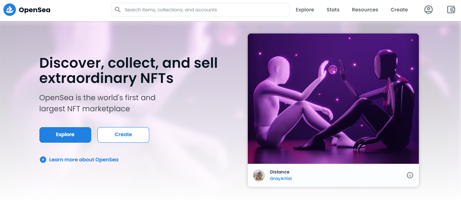Image resolution: width=461 pixels, height=208 pixels.
Task: Select Create in the top navigation
Action: pyautogui.click(x=399, y=10)
